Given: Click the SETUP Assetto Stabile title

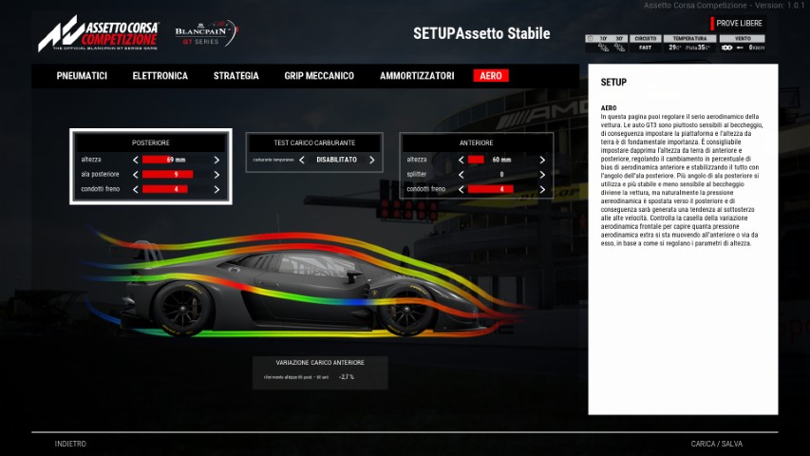Looking at the screenshot, I should pos(481,33).
